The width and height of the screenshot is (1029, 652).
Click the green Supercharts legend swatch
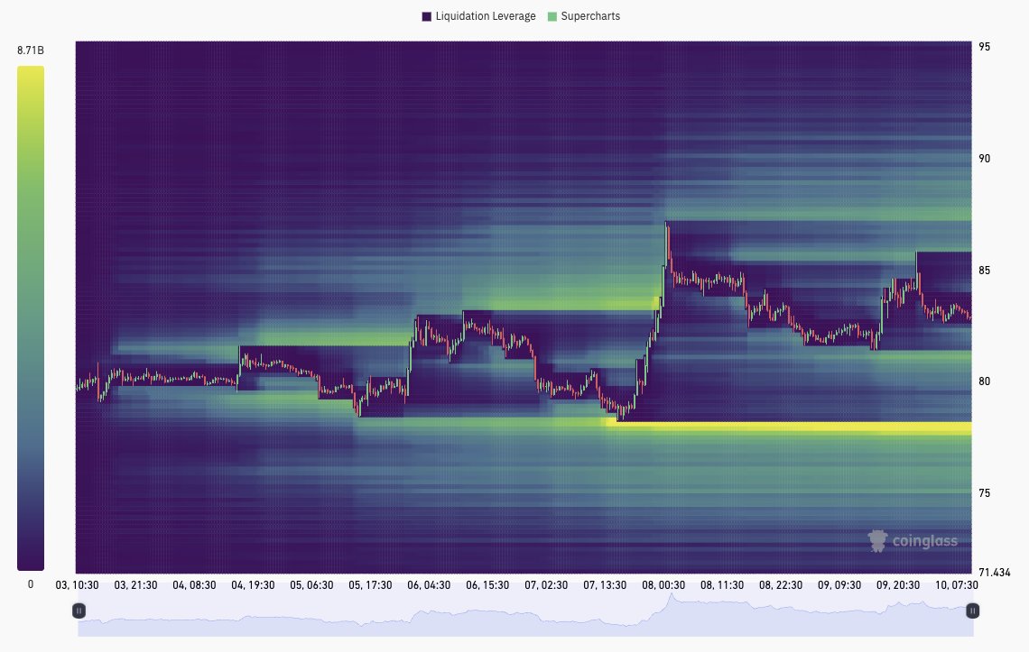point(552,16)
